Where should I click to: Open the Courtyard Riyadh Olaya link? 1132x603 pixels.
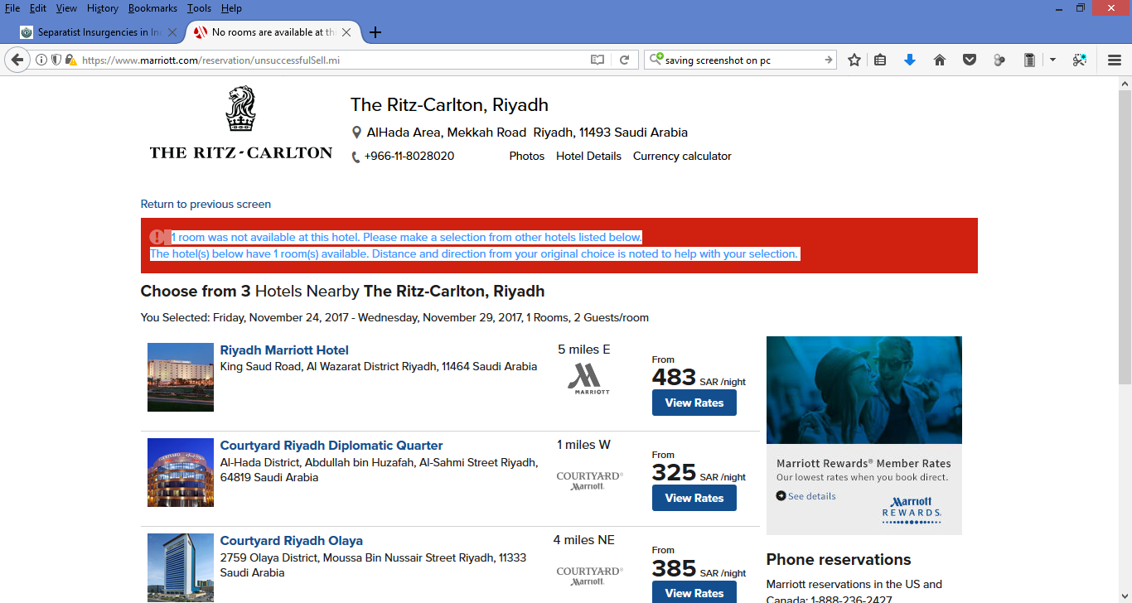pos(292,541)
